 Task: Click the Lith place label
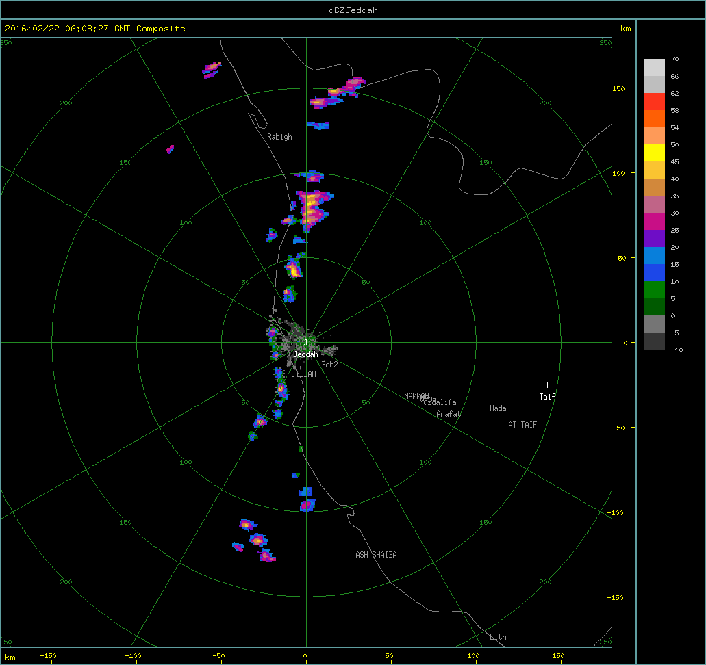498,637
